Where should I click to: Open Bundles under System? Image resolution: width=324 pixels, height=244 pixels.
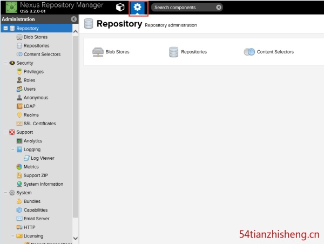32,201
